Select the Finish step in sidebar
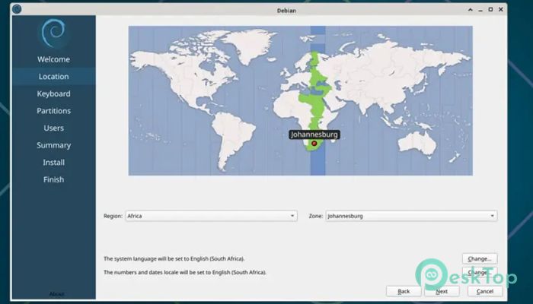 pos(53,180)
